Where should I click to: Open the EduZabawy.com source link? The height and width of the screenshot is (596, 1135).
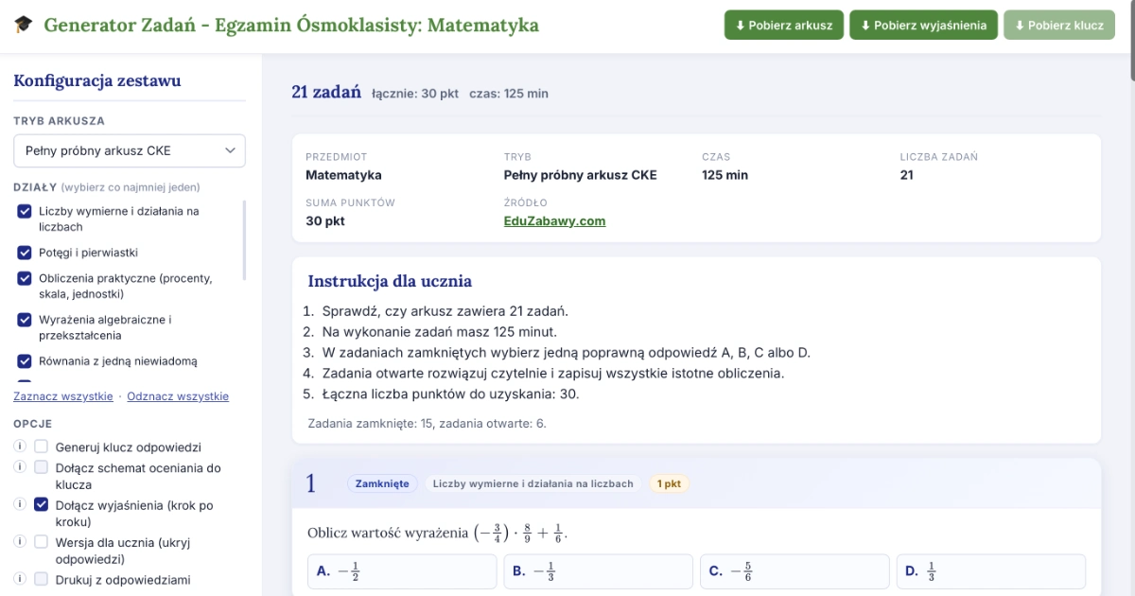pos(554,220)
